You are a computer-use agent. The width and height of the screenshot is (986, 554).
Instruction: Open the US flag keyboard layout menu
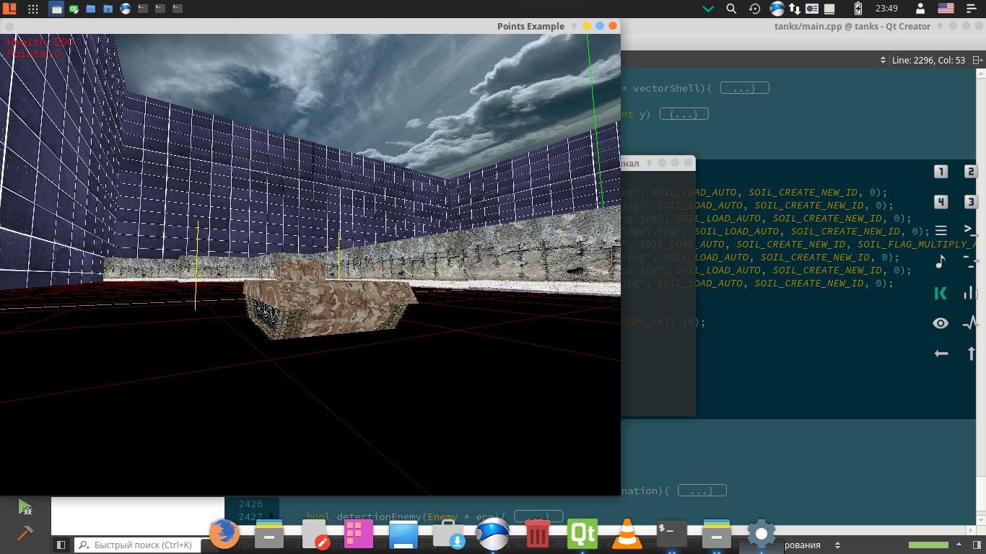[x=946, y=9]
